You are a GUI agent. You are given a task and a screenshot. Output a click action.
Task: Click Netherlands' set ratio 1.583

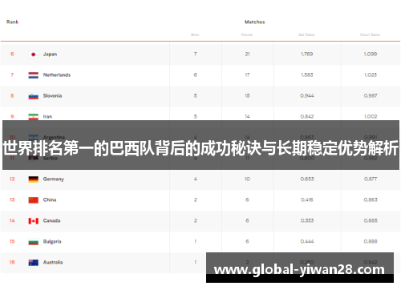[x=307, y=75]
